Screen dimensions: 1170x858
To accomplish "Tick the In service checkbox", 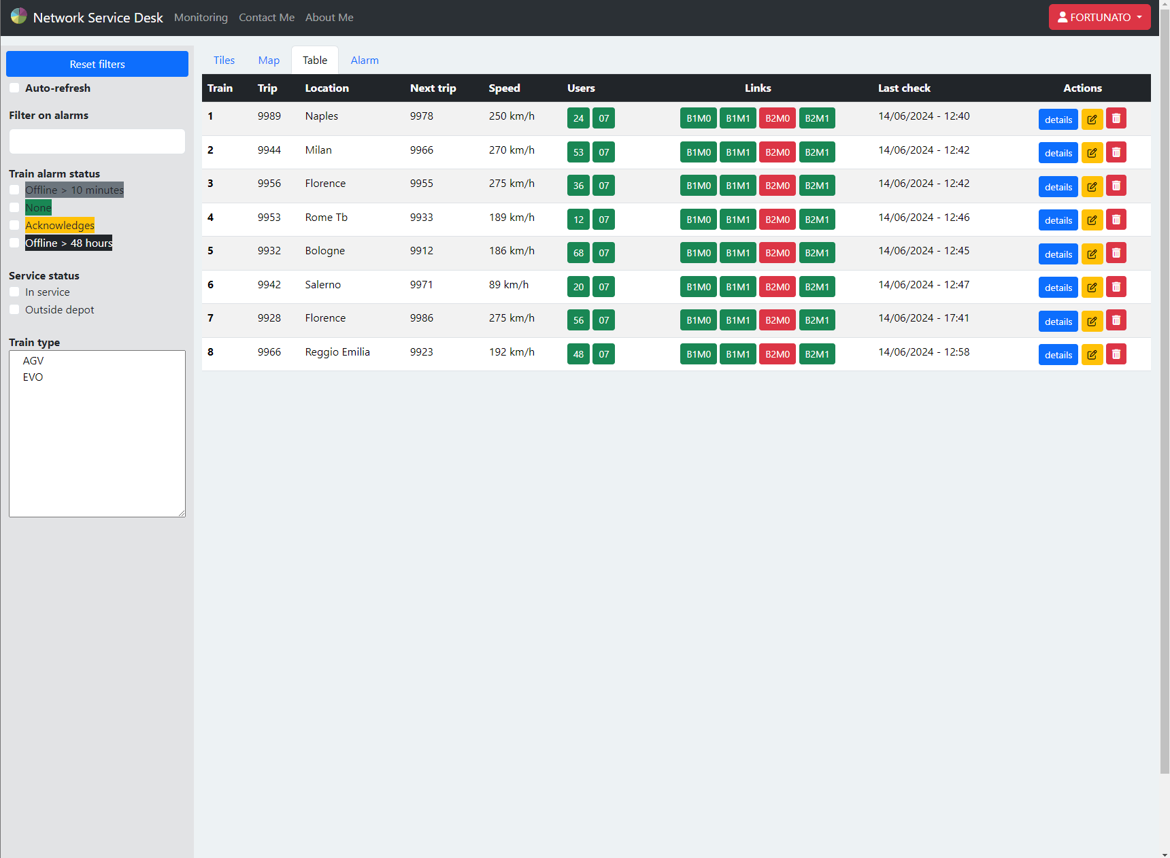I will pos(14,292).
